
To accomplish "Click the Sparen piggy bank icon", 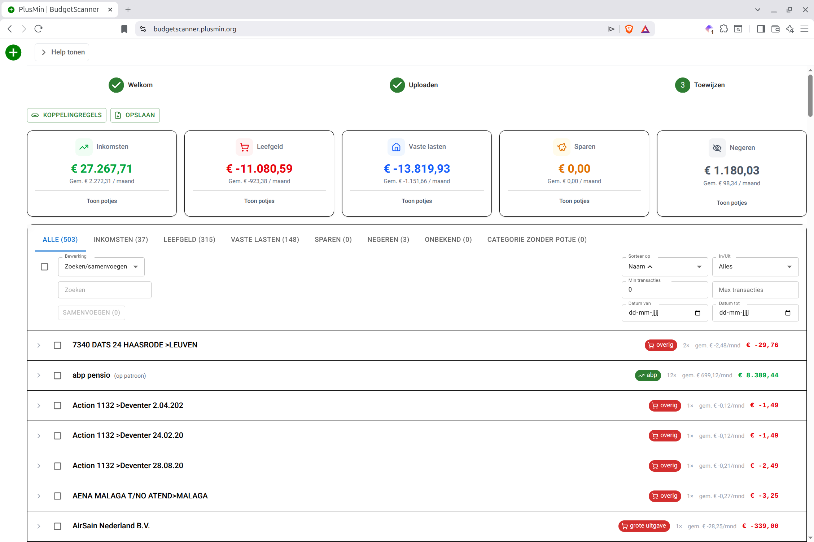I will [562, 147].
